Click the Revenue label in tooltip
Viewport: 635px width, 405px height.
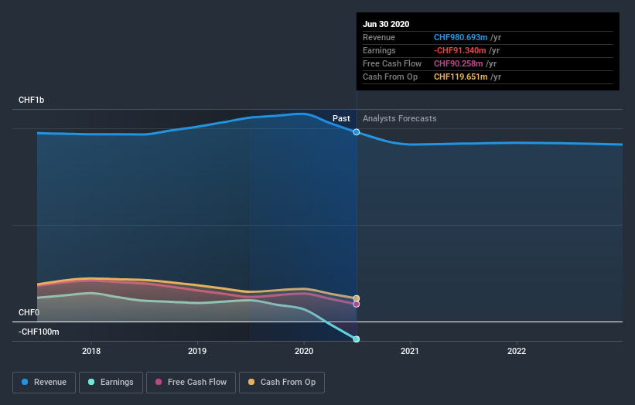point(379,37)
